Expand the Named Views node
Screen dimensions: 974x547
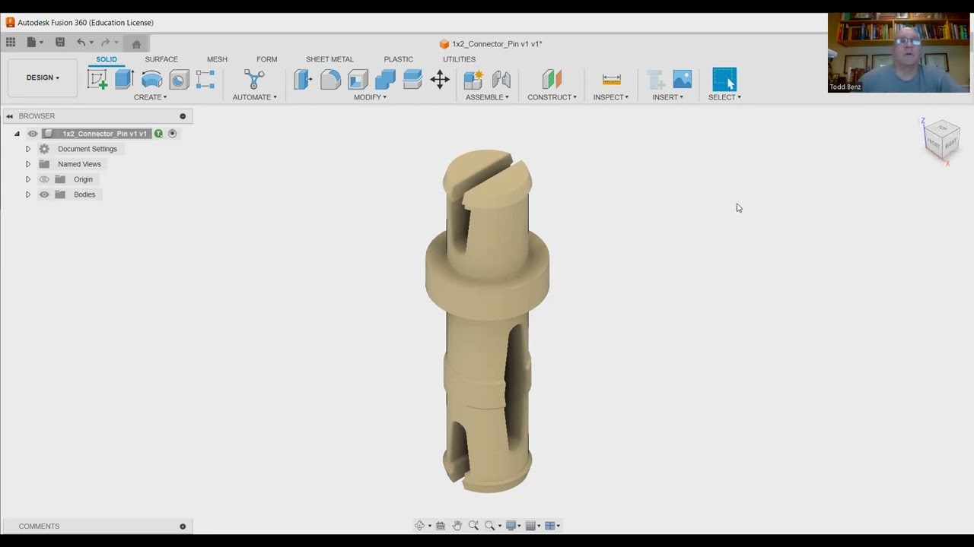click(x=28, y=164)
